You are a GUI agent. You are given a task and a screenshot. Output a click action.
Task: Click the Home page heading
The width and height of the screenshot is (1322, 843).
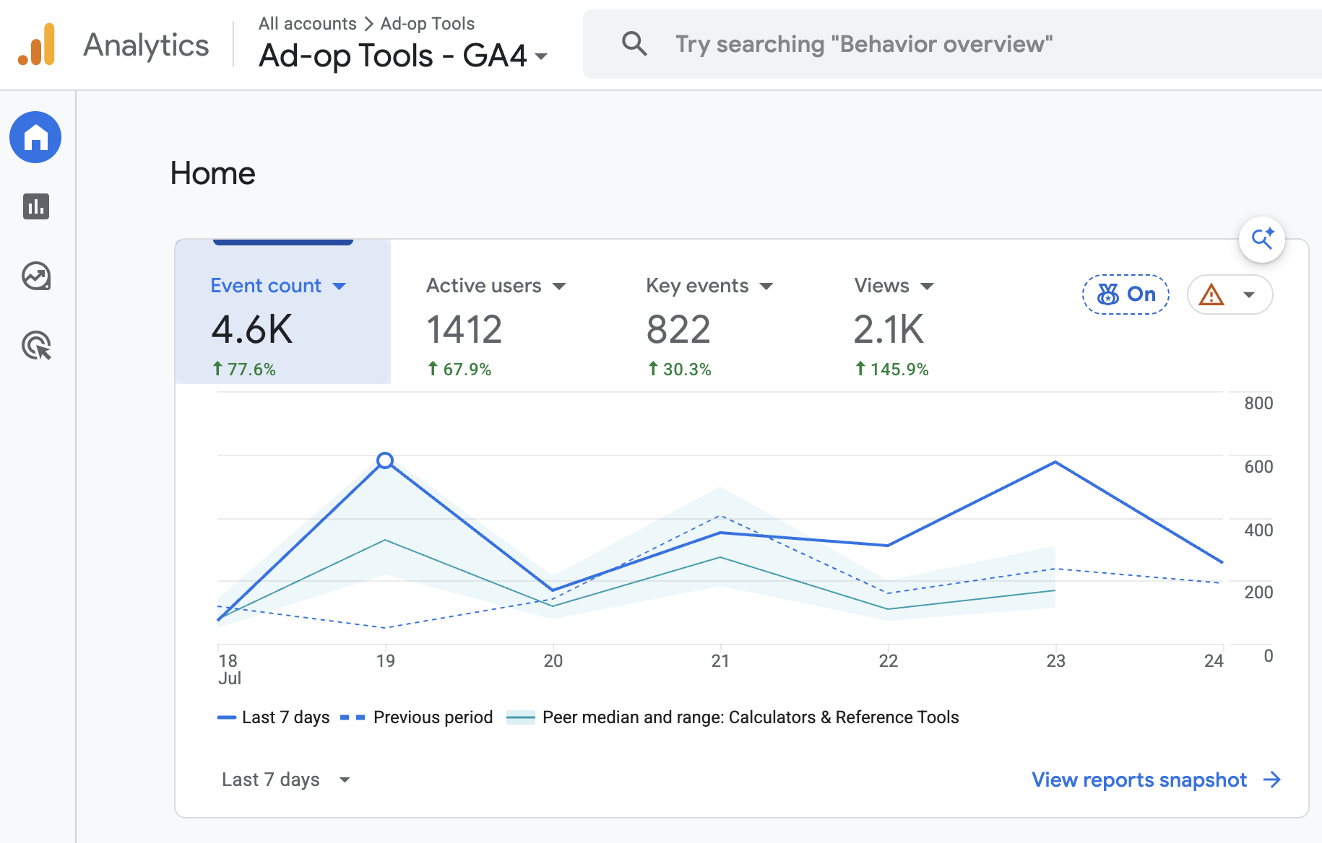tap(213, 173)
